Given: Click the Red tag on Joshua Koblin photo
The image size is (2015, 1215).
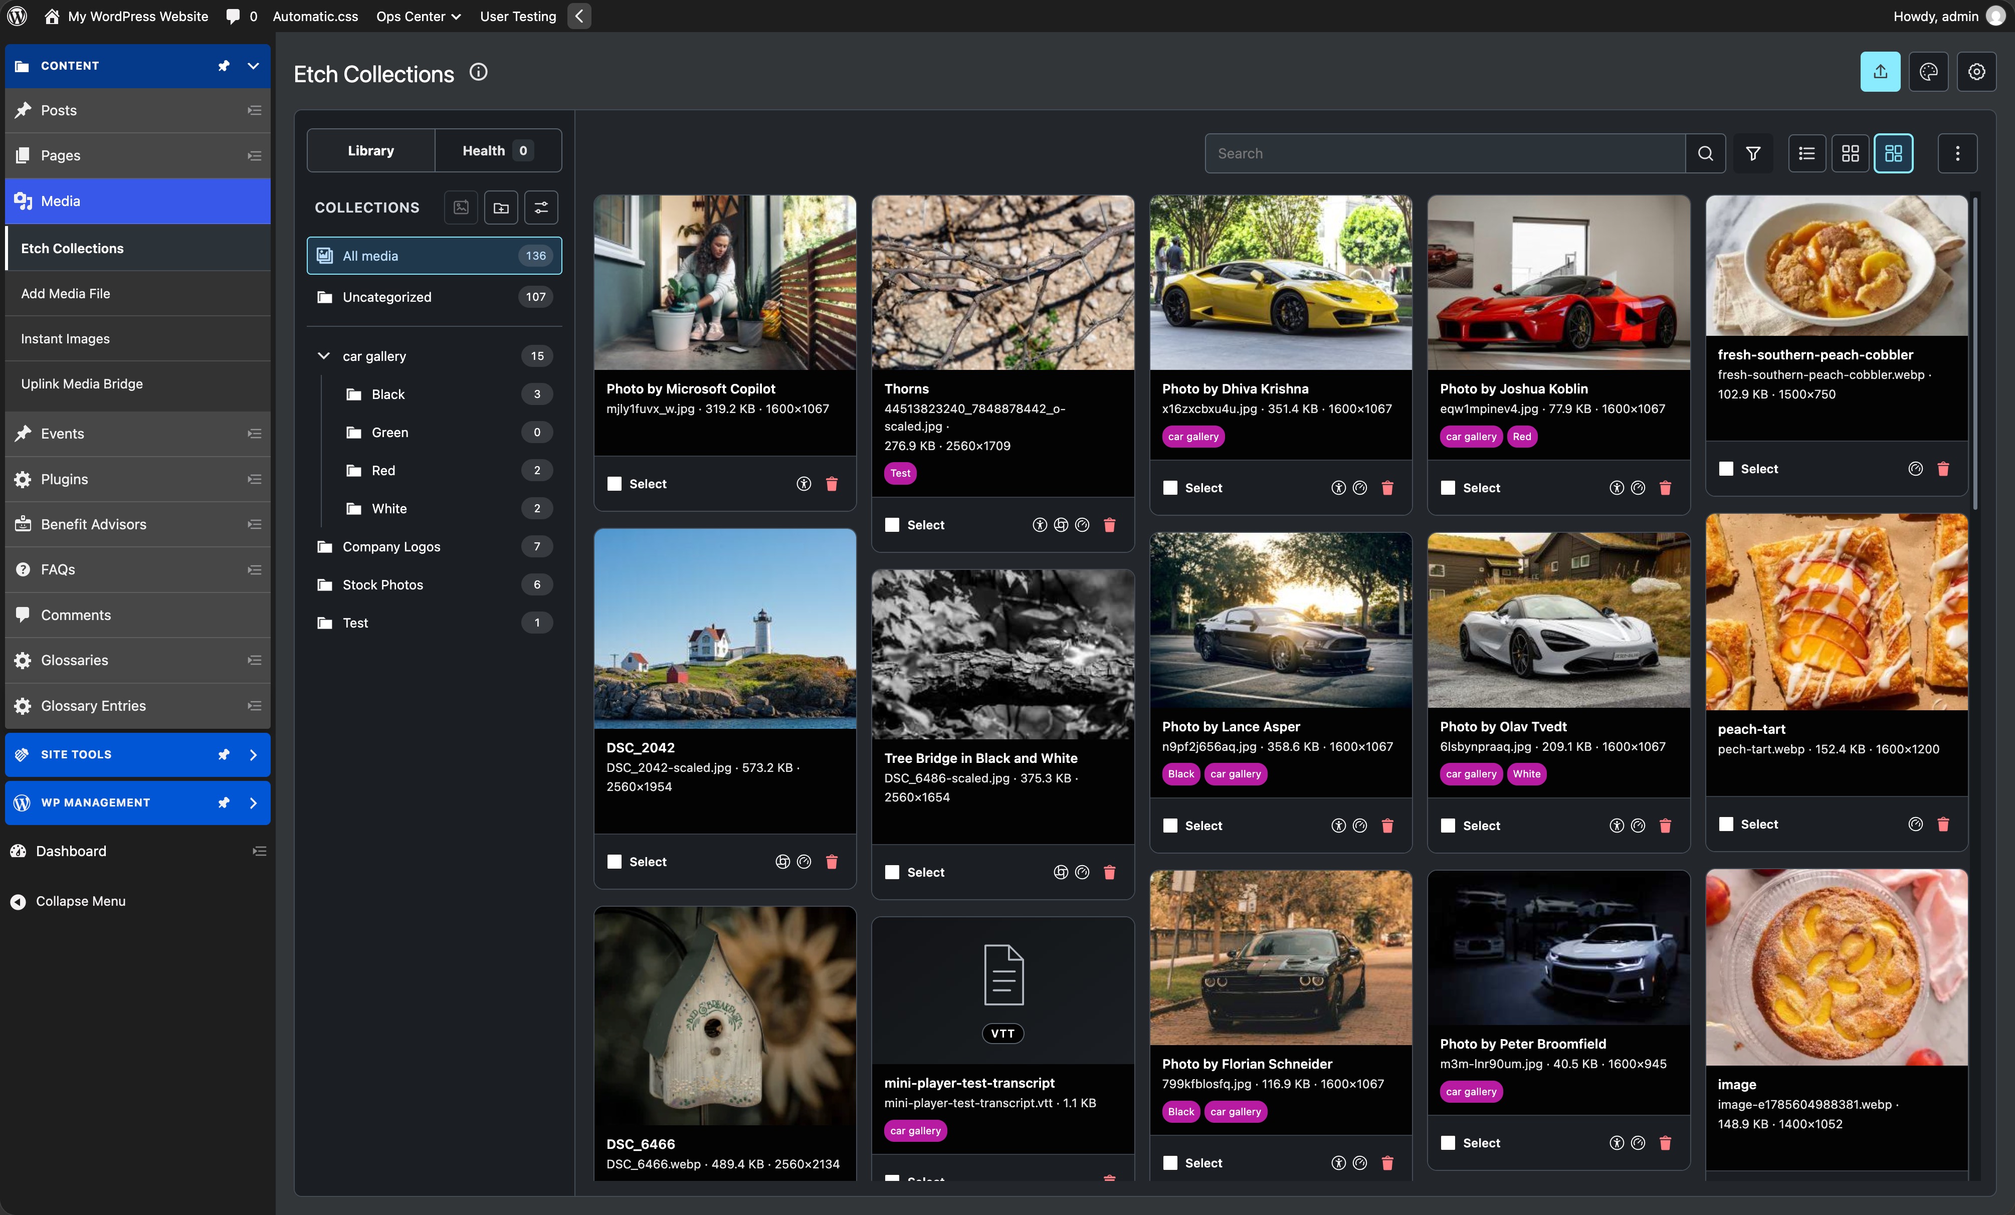Looking at the screenshot, I should click(x=1522, y=437).
